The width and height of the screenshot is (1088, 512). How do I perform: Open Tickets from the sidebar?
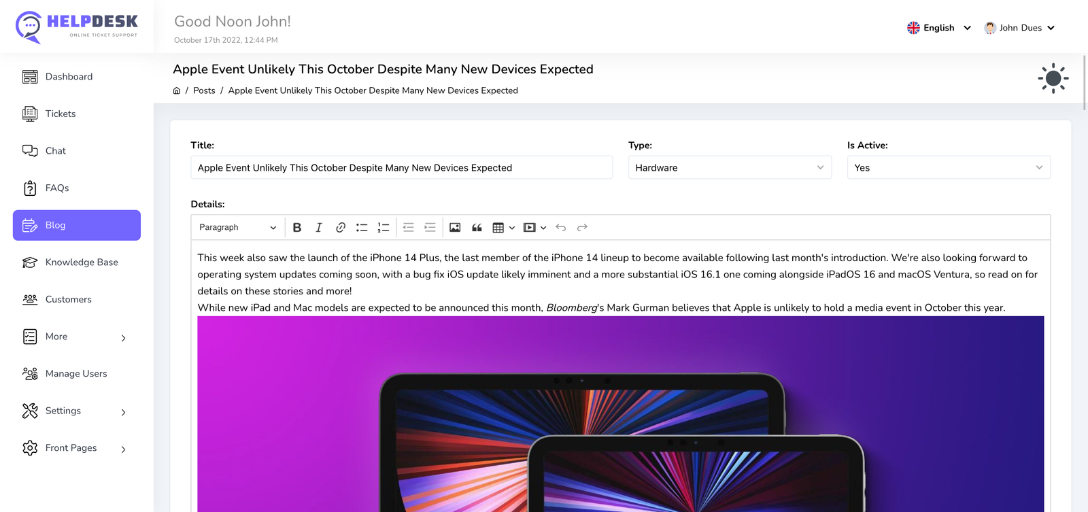pos(61,114)
